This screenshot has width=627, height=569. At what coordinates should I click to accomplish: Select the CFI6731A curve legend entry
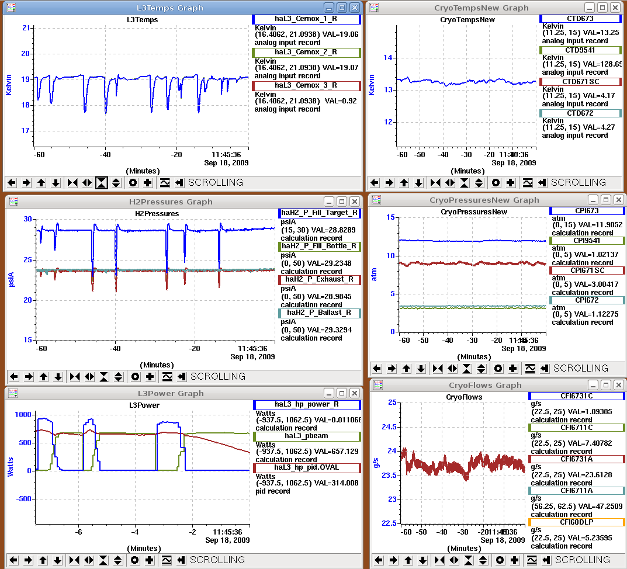click(576, 459)
